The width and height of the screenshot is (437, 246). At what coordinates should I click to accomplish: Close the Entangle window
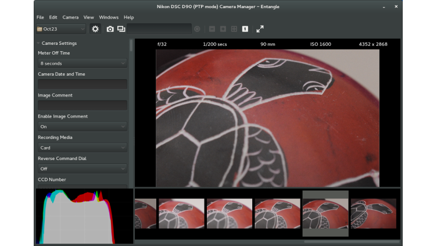(396, 6)
